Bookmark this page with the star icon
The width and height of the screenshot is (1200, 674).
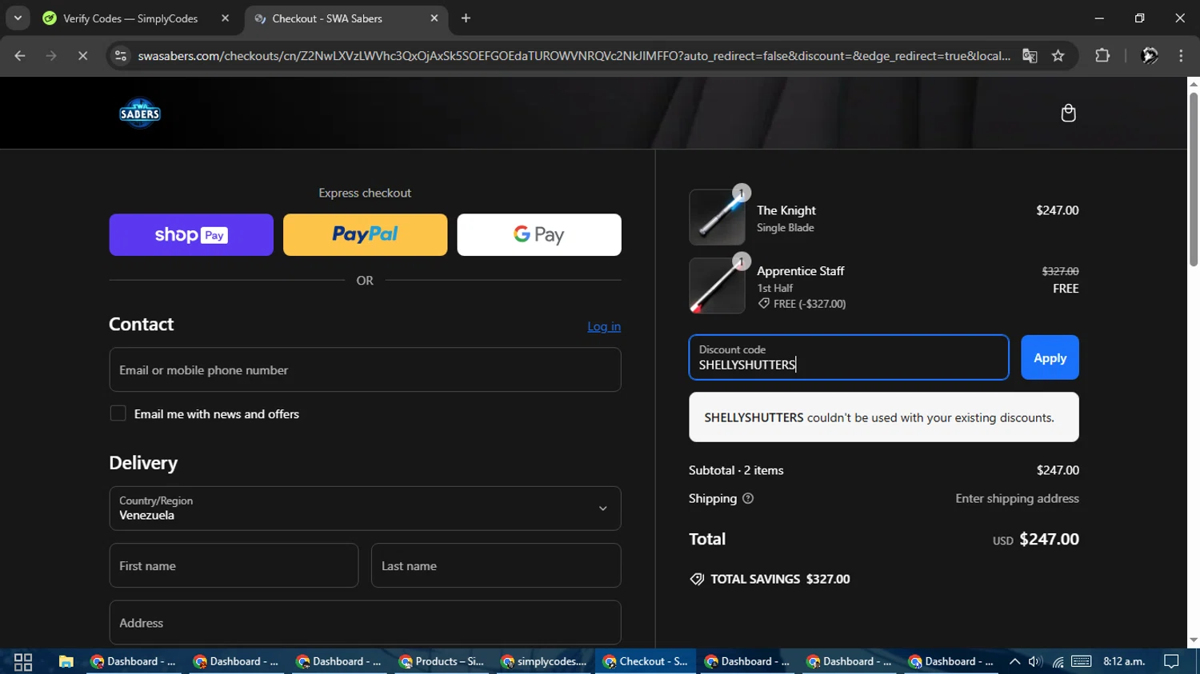[x=1058, y=55]
